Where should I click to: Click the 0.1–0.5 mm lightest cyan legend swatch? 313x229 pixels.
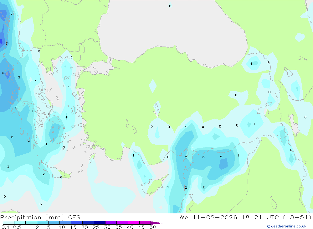tap(8, 223)
